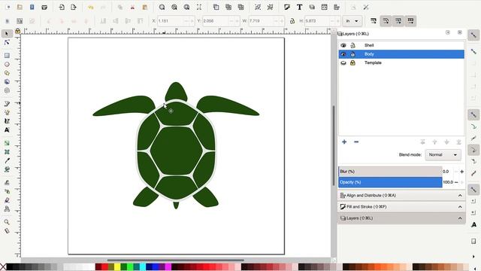Decrease the Opacity value minus button
This screenshot has height=271, width=481.
click(x=456, y=182)
